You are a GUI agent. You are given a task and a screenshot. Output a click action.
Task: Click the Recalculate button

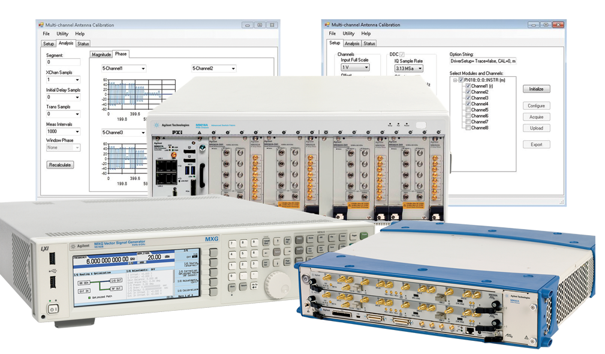pyautogui.click(x=60, y=165)
